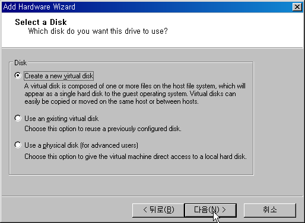Click the 'reuse a previously configured disk' description

click(x=103, y=129)
